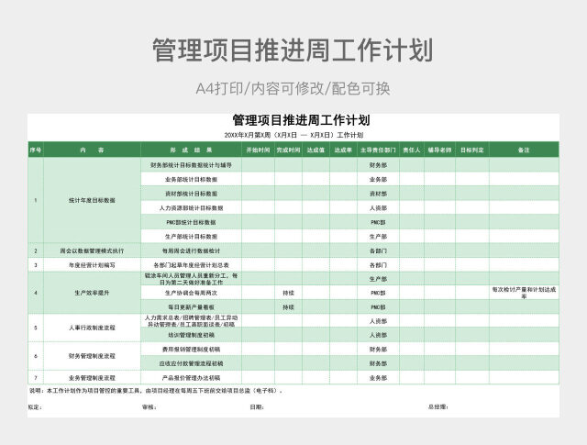
Task: Click the 主导责任部门 column header
Action: 378,150
